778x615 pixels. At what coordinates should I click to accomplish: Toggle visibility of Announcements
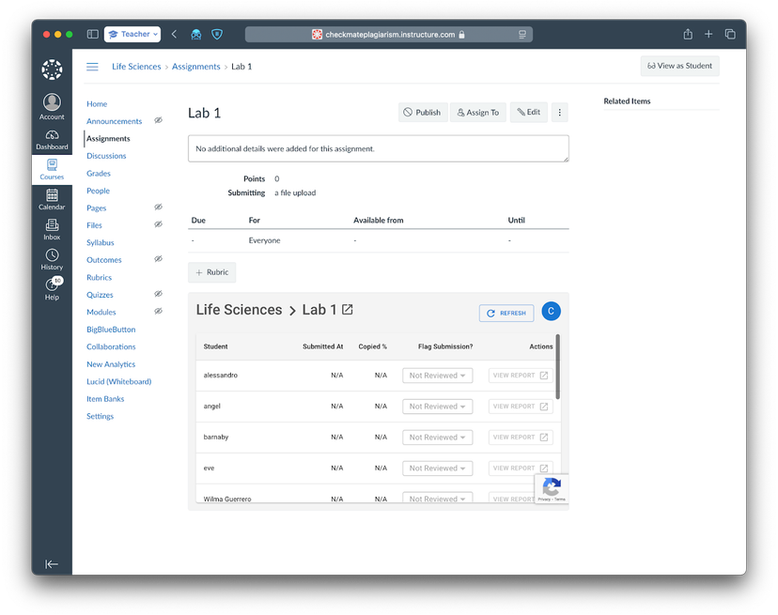point(158,120)
